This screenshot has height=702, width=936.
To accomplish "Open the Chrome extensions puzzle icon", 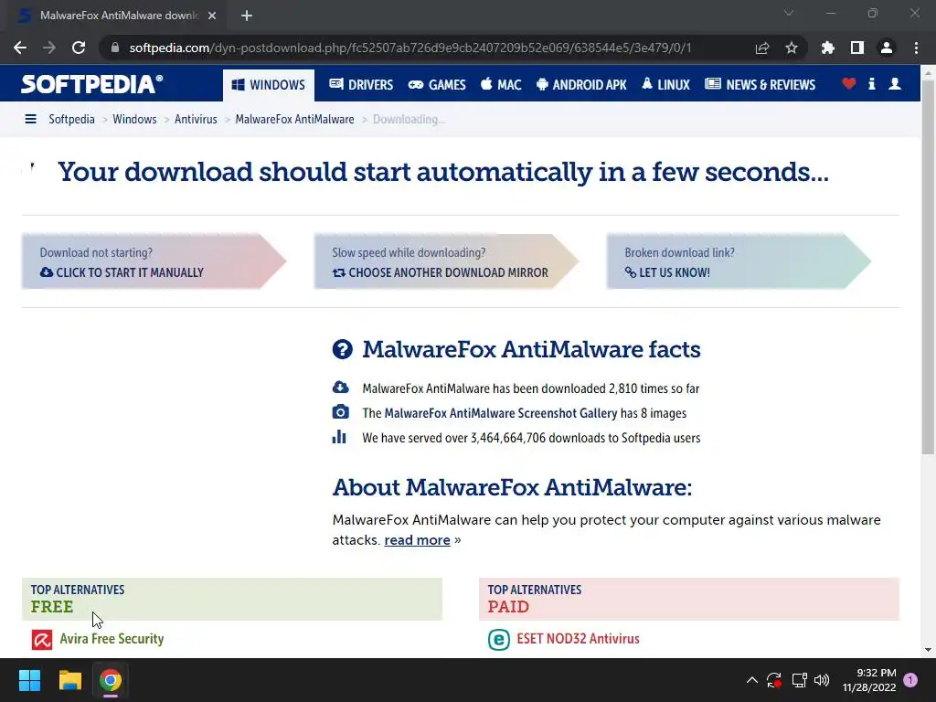I will [828, 48].
